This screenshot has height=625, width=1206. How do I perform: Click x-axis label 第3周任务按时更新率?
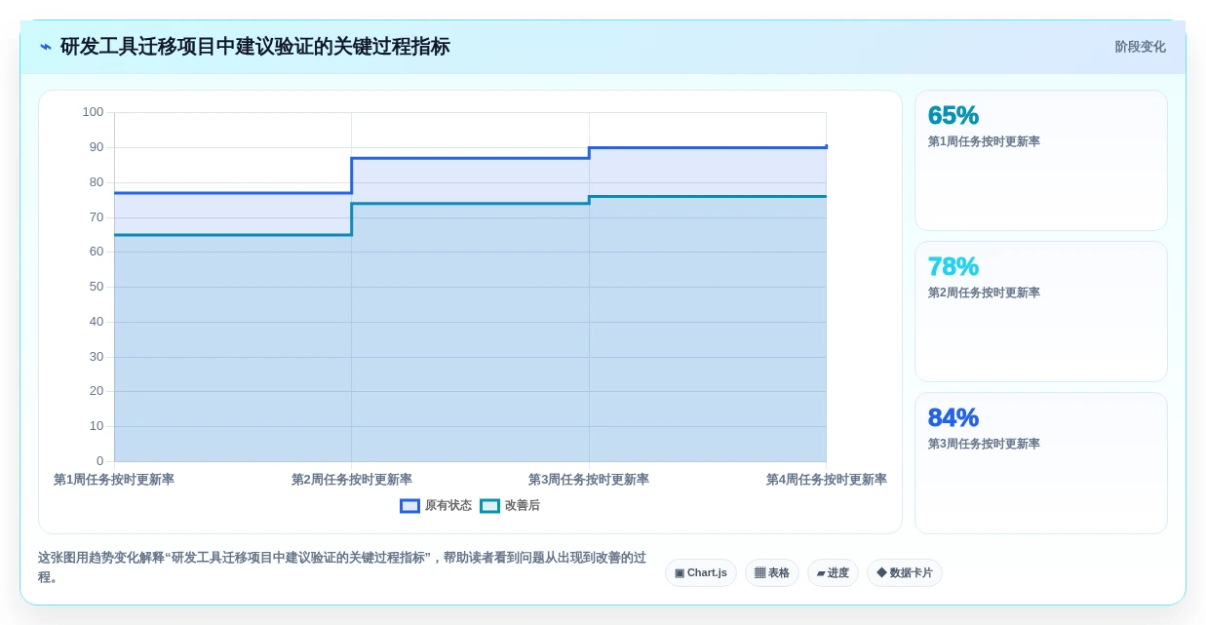tap(589, 480)
